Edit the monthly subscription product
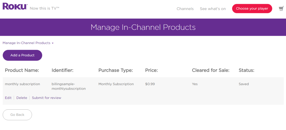 point(8,98)
